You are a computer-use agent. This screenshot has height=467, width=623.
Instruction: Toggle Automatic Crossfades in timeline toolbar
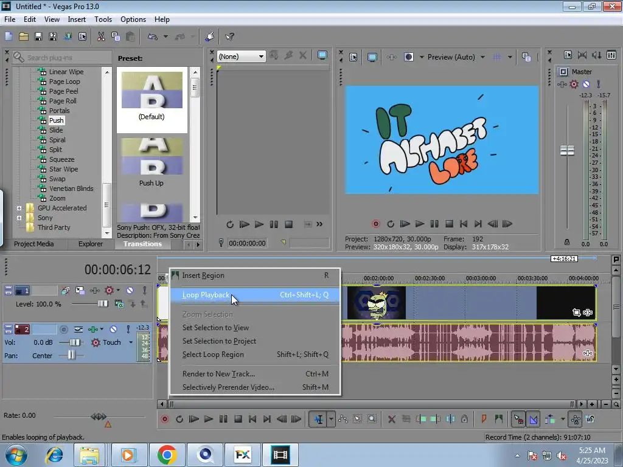point(534,419)
